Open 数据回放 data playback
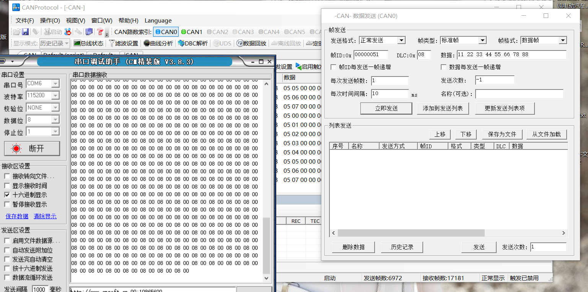Image resolution: width=588 pixels, height=292 pixels. click(251, 43)
